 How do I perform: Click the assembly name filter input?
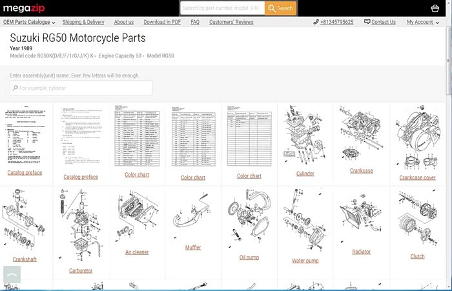tap(81, 88)
